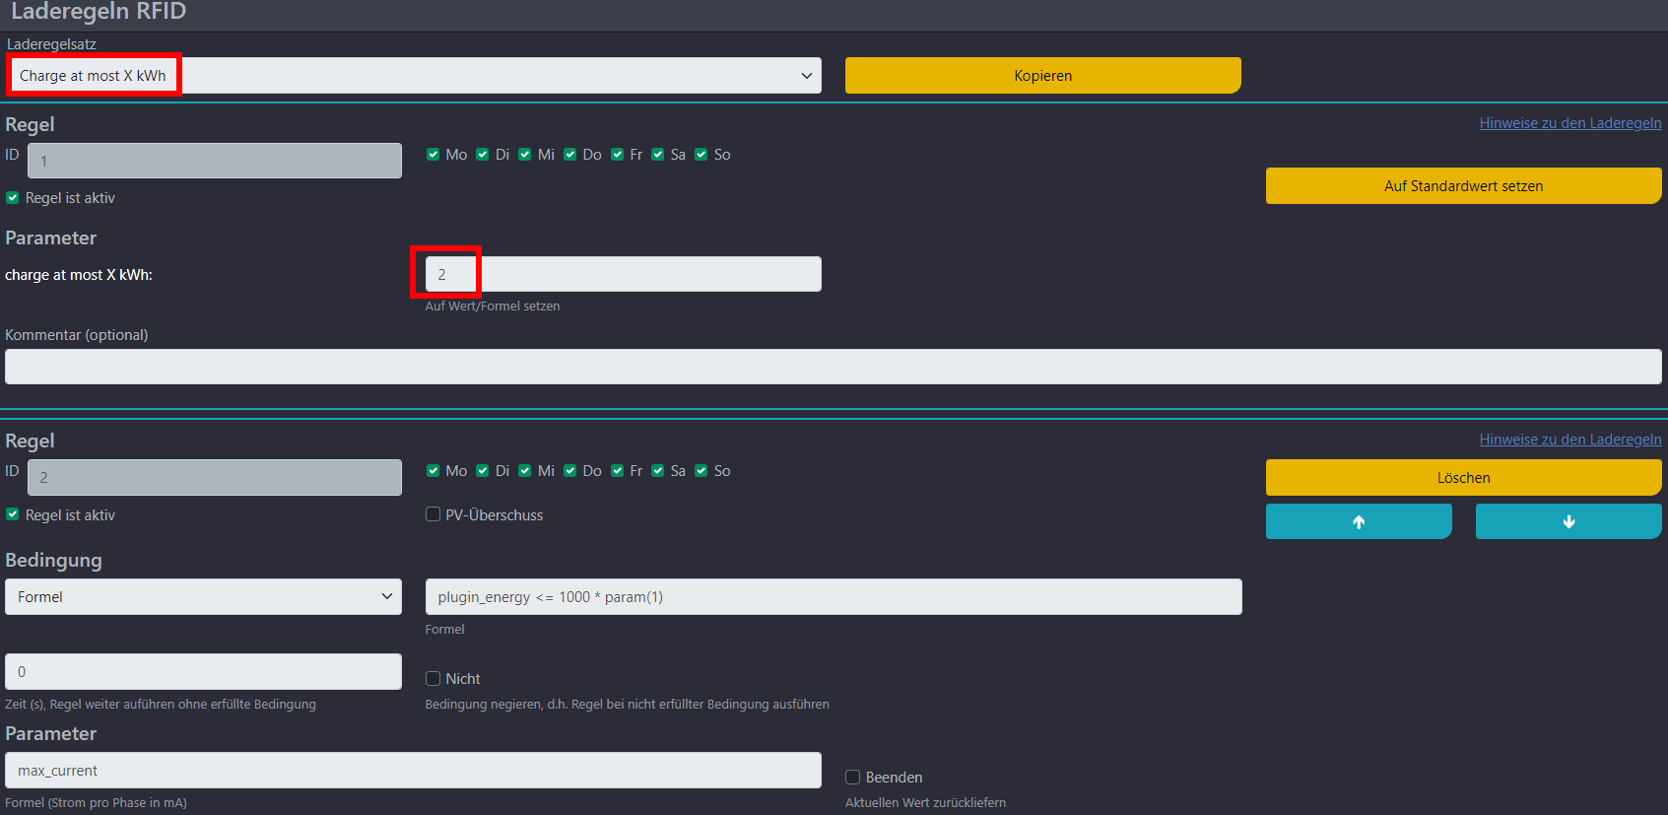Enable the Beenden checkbox
The height and width of the screenshot is (815, 1668).
coord(853,778)
